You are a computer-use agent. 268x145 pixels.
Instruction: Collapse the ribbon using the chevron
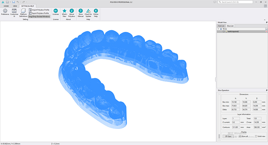265,20
